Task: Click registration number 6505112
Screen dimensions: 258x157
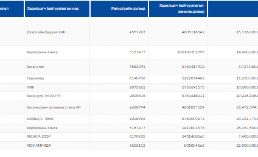Action: click(137, 146)
